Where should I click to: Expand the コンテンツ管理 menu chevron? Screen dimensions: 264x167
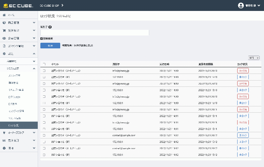pos(34,46)
